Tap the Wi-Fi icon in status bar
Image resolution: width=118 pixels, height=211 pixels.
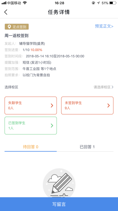[x=25, y=3]
